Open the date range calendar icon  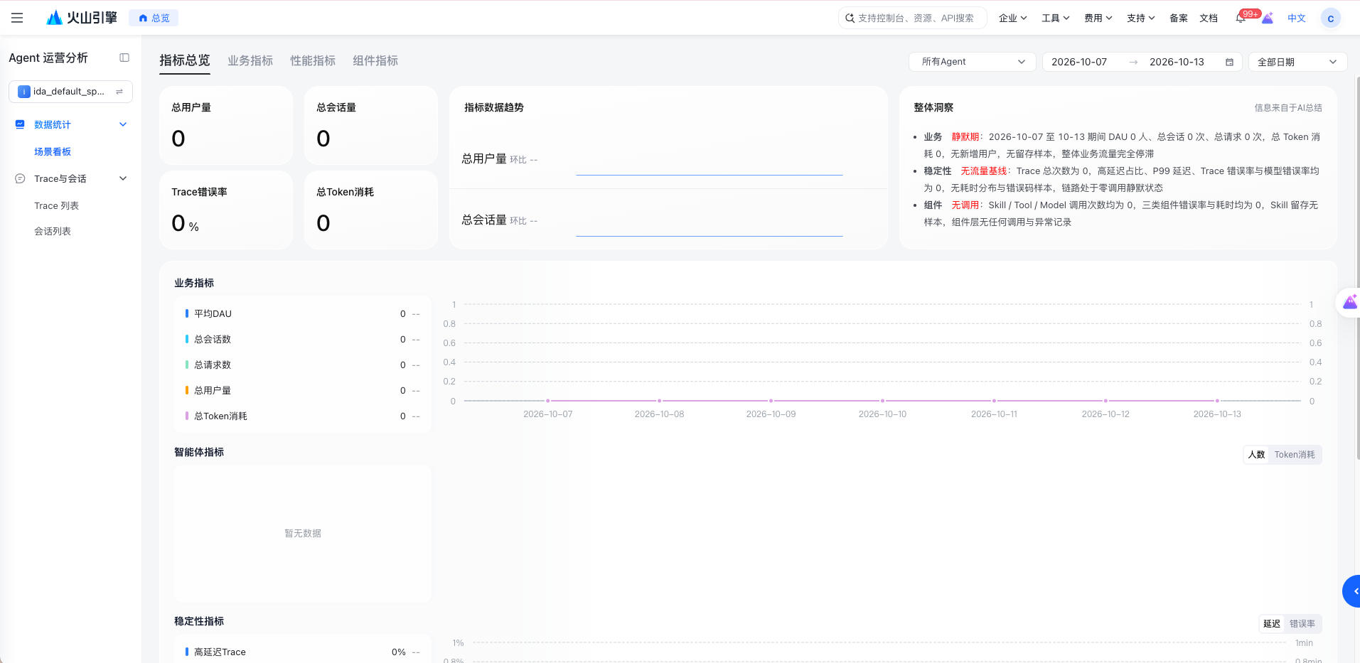1229,62
